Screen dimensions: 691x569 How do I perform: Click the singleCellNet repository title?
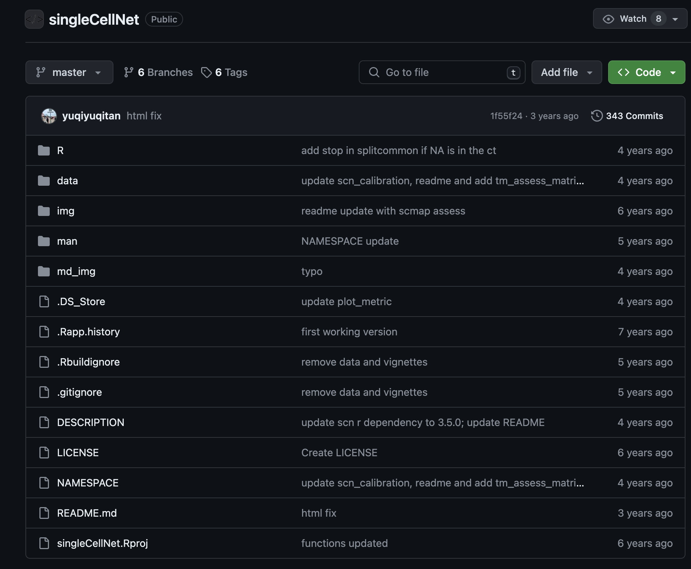pos(94,20)
